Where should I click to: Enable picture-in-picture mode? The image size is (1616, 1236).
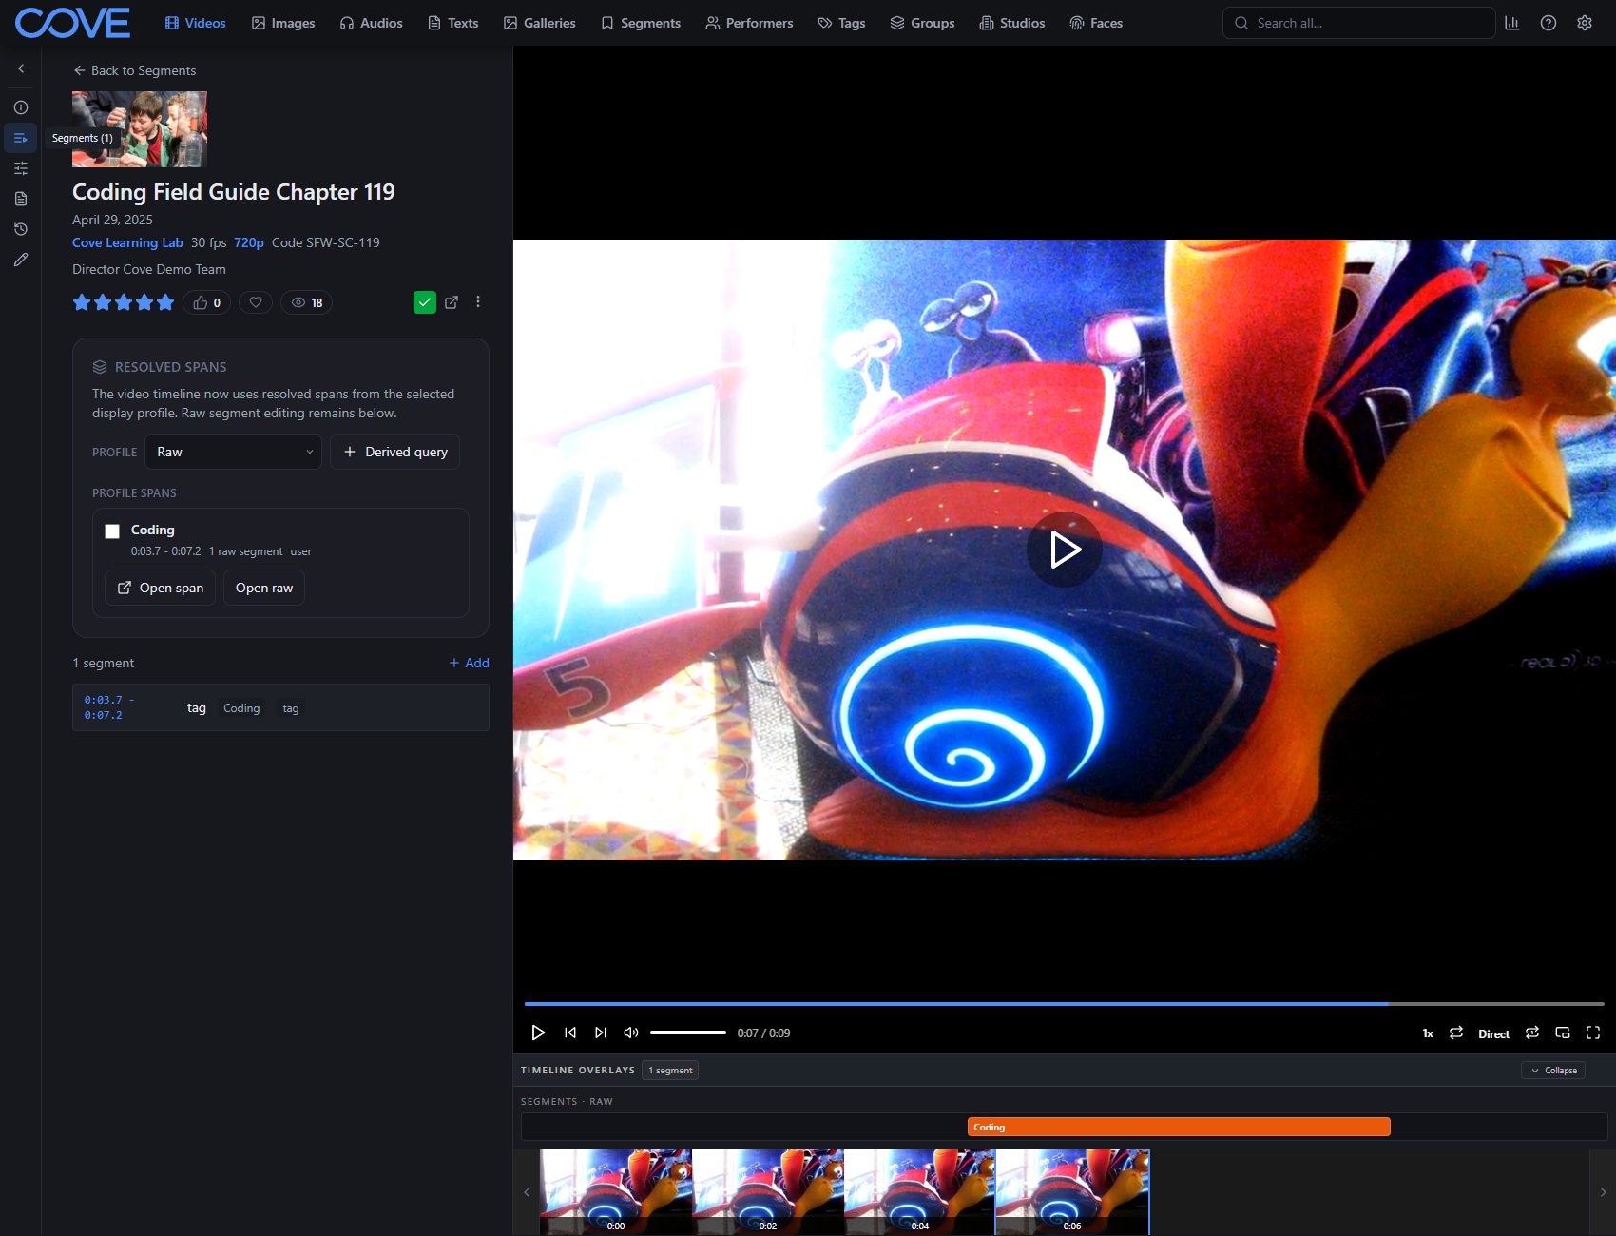(x=1563, y=1033)
